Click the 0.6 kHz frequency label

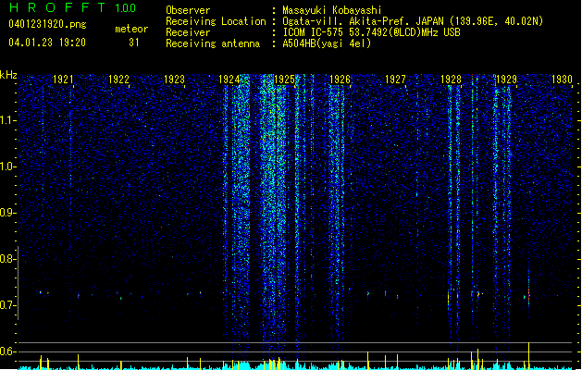click(7, 351)
